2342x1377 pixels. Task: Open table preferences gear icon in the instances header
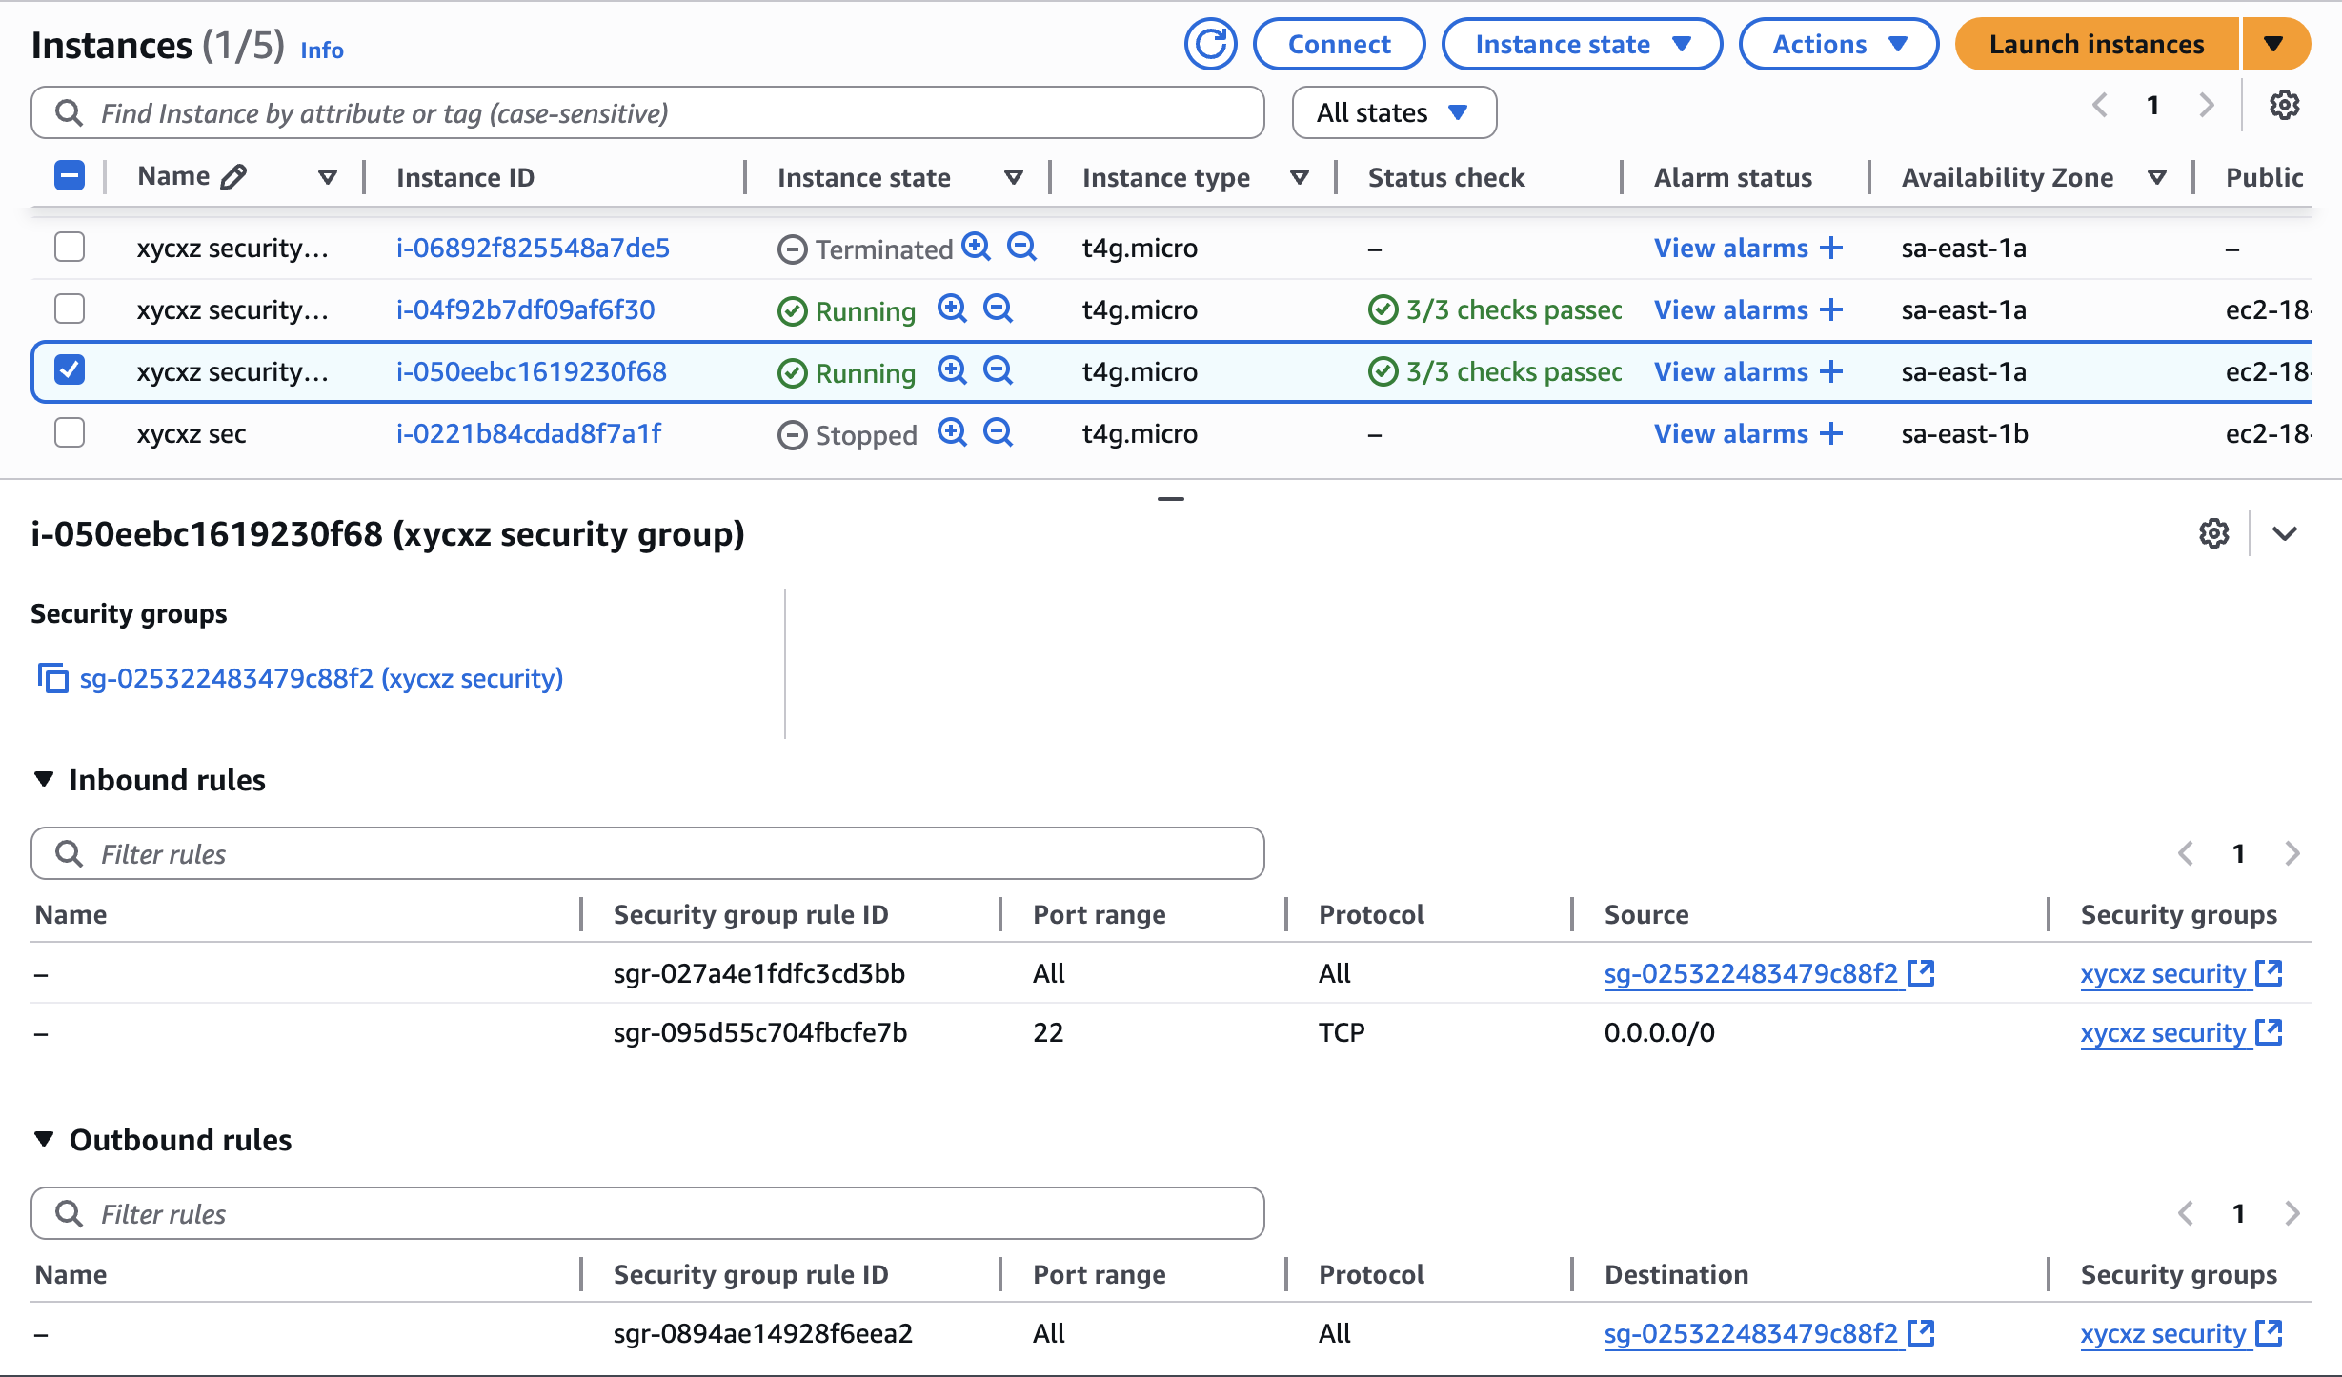tap(2284, 106)
